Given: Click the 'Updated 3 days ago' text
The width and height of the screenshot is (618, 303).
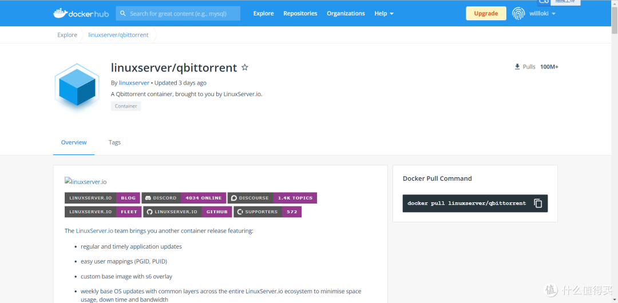Looking at the screenshot, I should pos(180,83).
